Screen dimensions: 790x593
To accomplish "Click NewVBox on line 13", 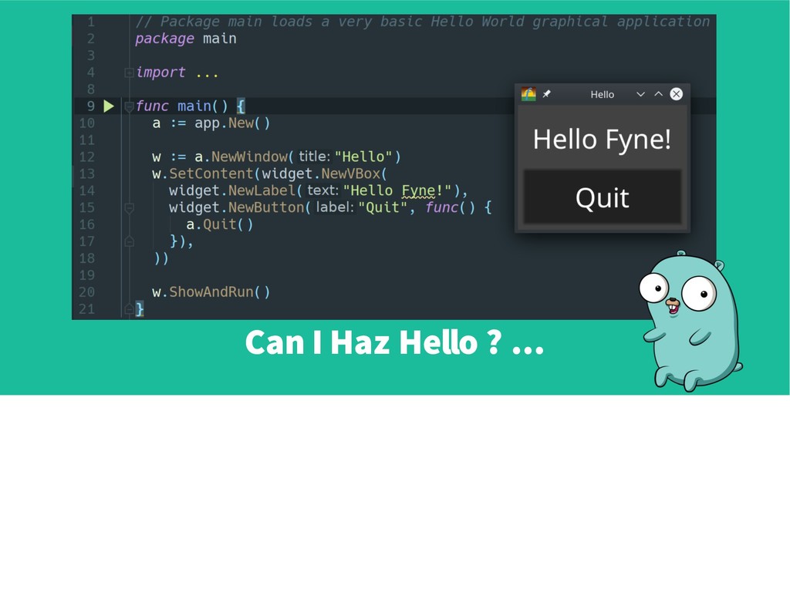I will click(x=351, y=174).
